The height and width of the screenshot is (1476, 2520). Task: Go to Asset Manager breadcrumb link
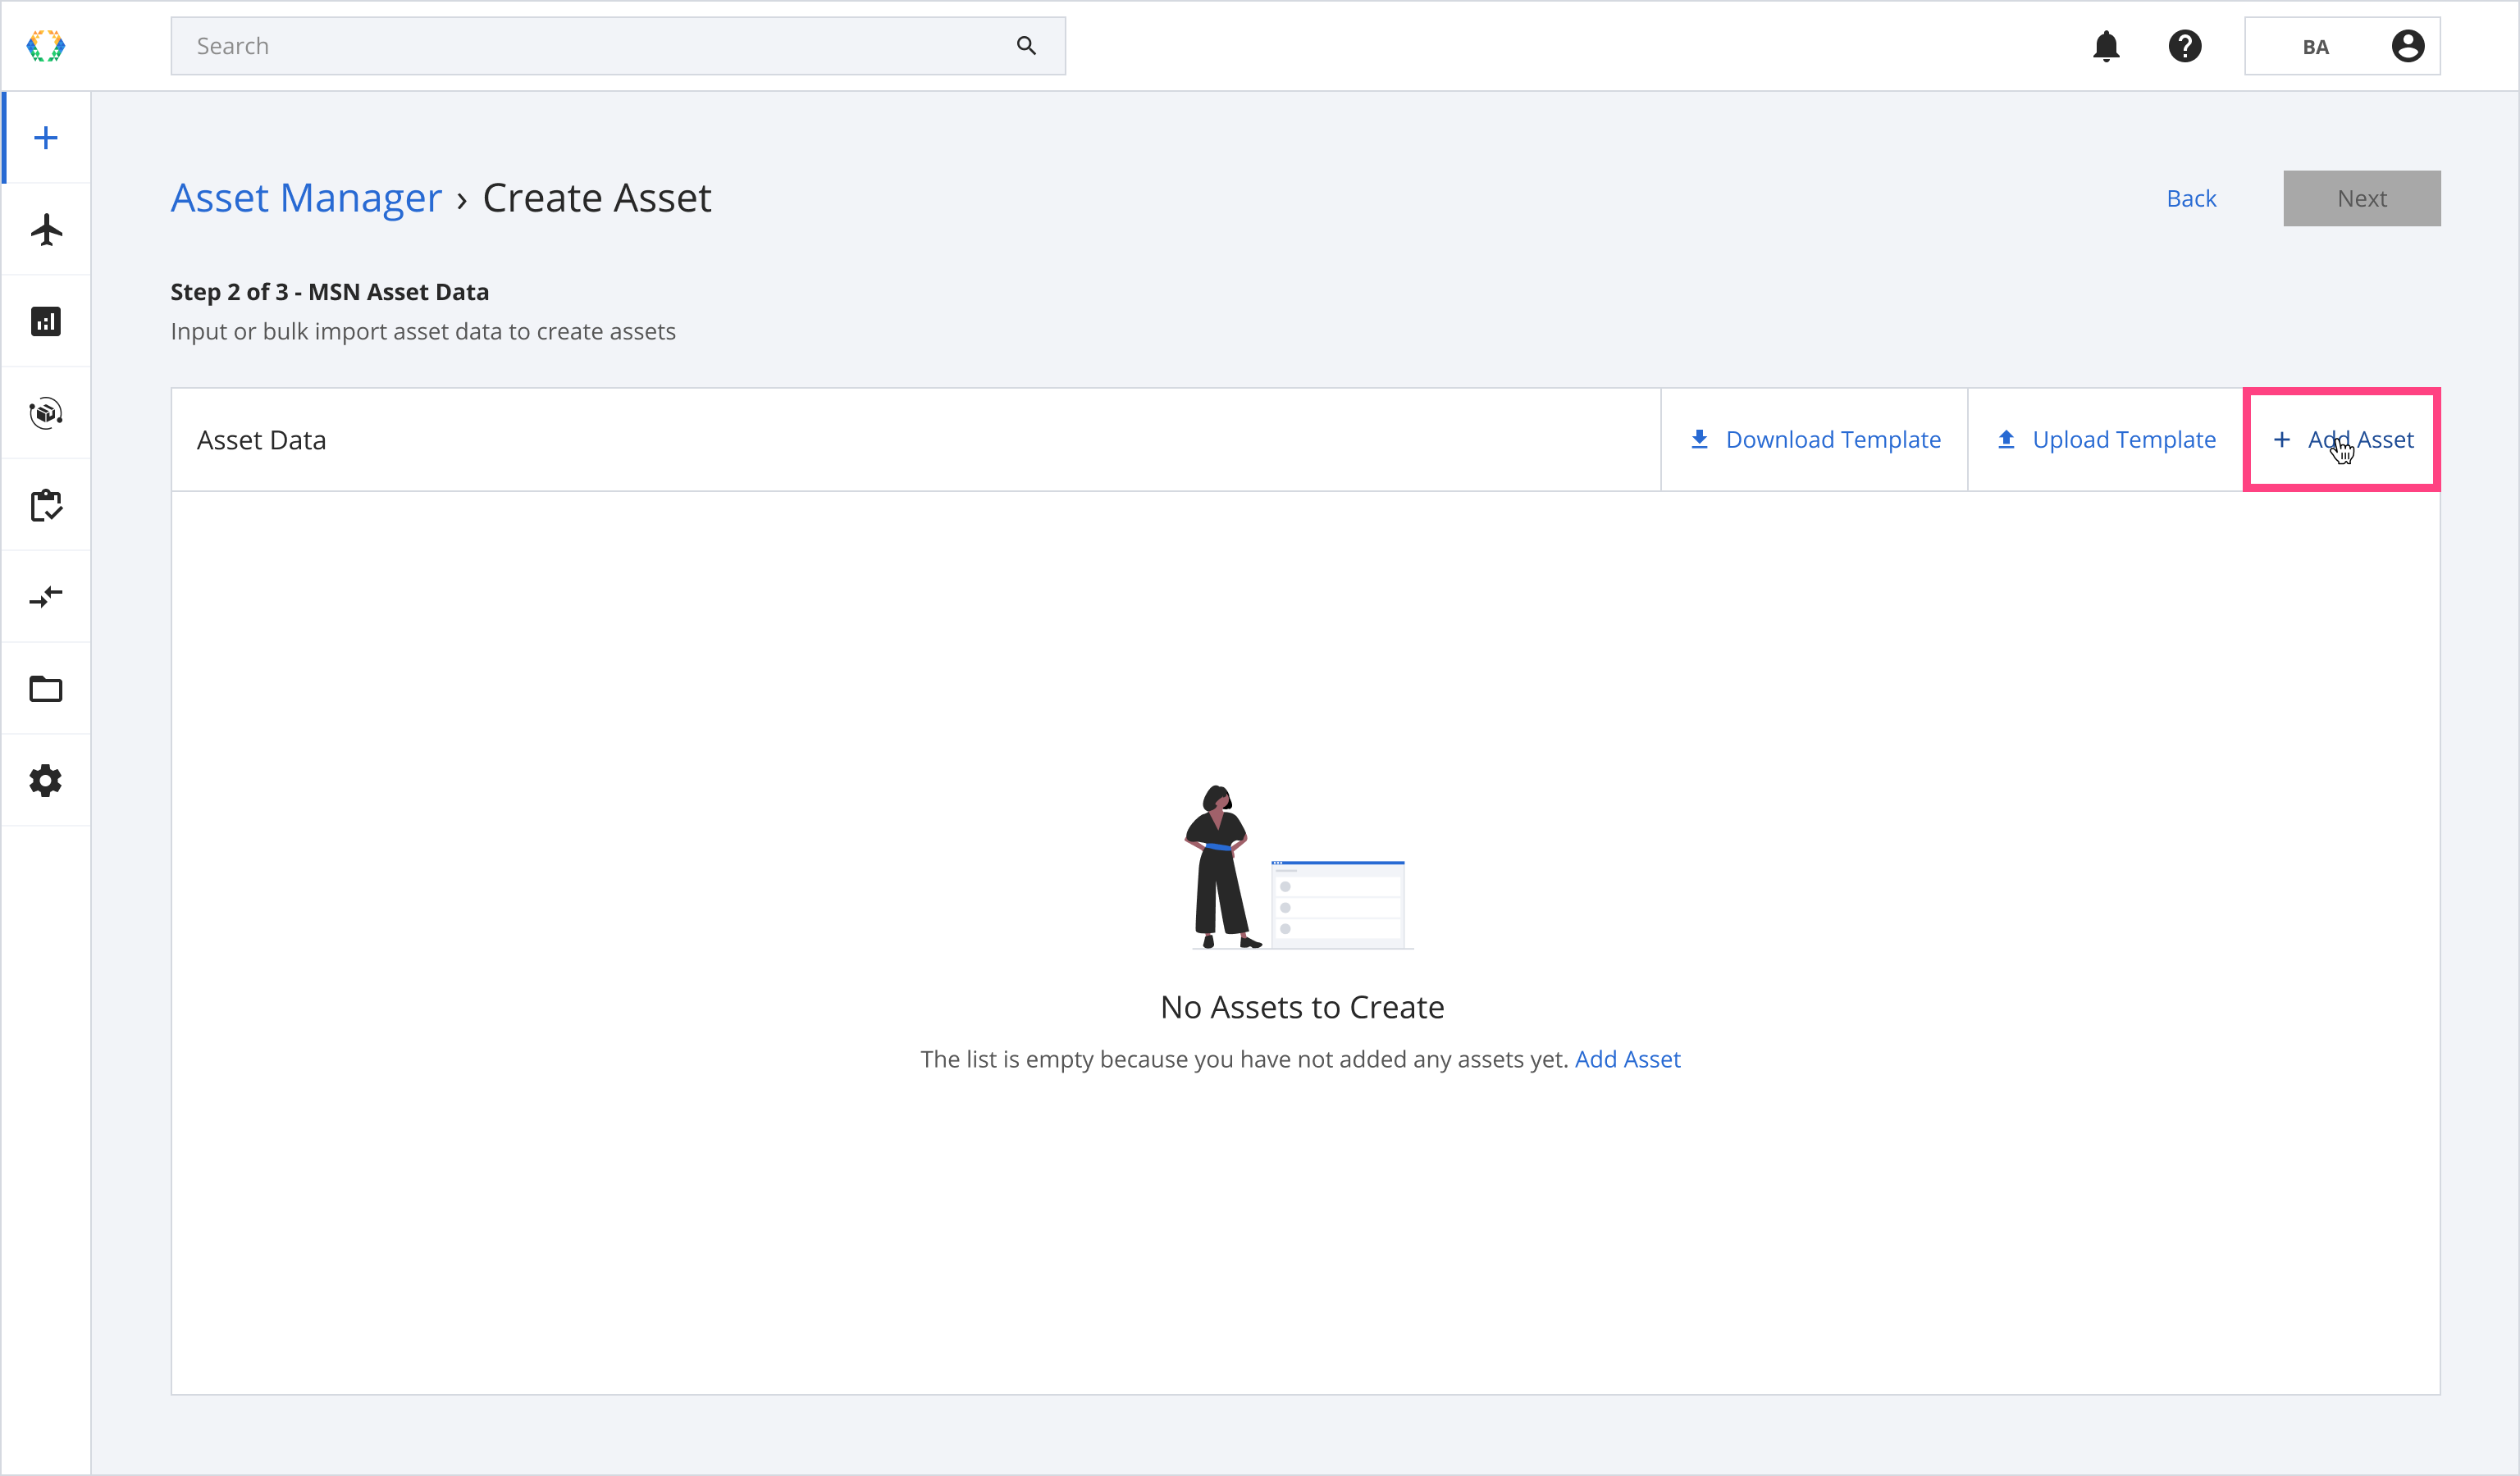[x=306, y=198]
